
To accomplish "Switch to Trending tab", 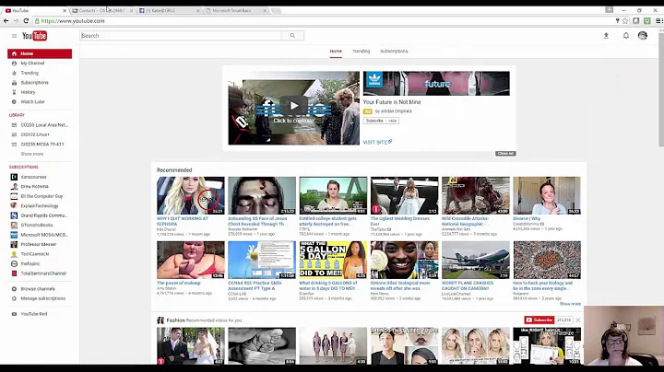I will pos(361,52).
